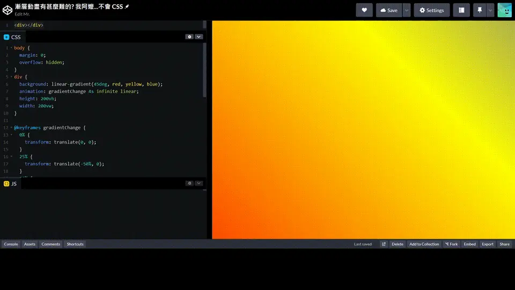The width and height of the screenshot is (515, 290).
Task: Expand the JS panel dropdown chevron
Action: 198,183
